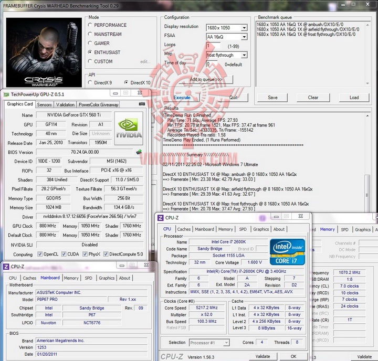
Task: Click BIOS Version 70.24.0A.00.00 field
Action: pyautogui.click(x=85, y=152)
